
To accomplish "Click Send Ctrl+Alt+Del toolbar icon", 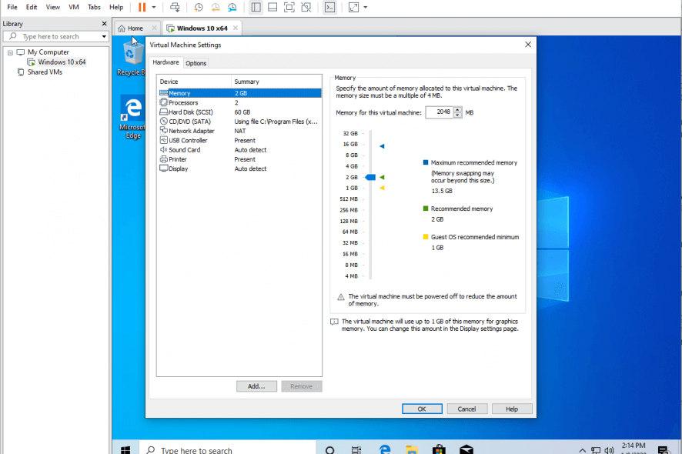I will [175, 7].
